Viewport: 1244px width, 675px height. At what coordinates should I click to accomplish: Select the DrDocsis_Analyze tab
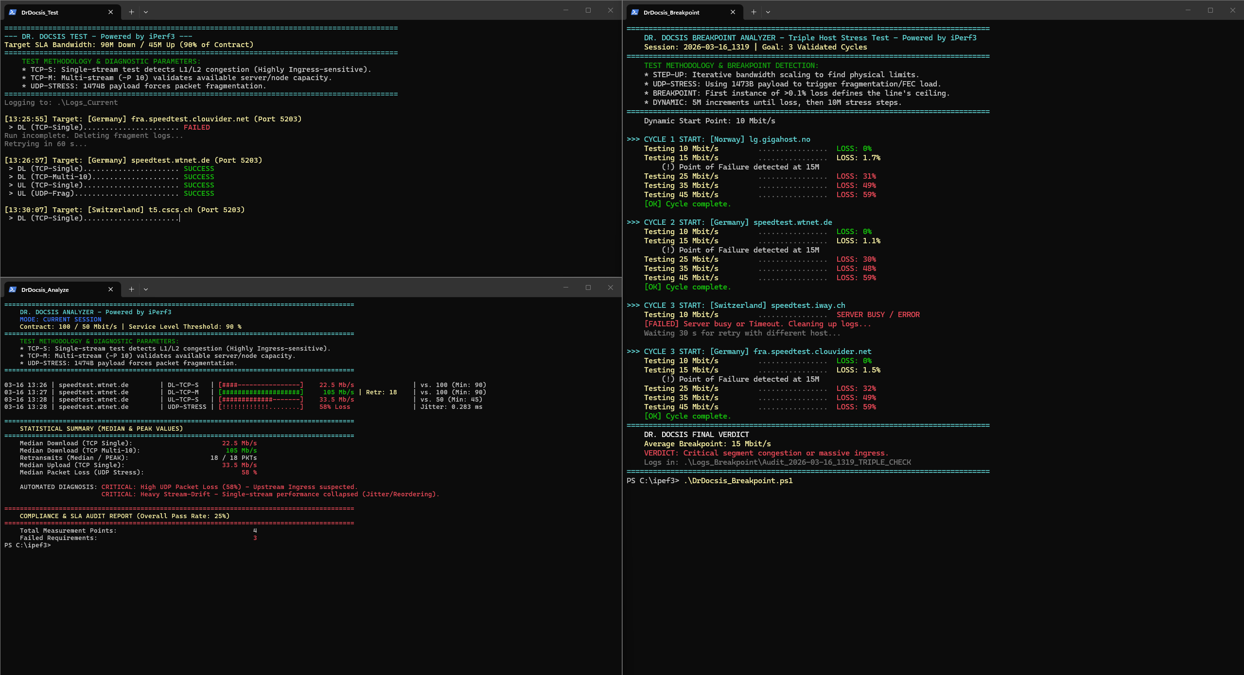coord(53,290)
